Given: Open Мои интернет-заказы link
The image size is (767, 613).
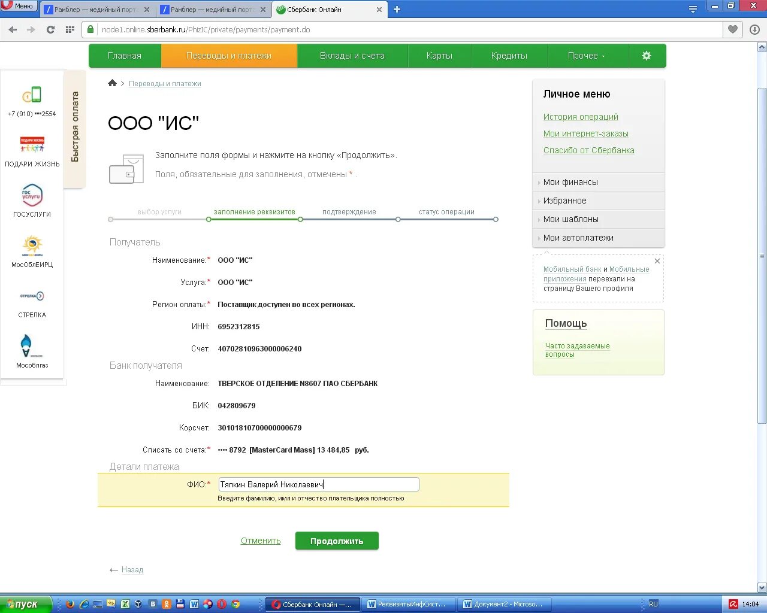Looking at the screenshot, I should [x=586, y=133].
